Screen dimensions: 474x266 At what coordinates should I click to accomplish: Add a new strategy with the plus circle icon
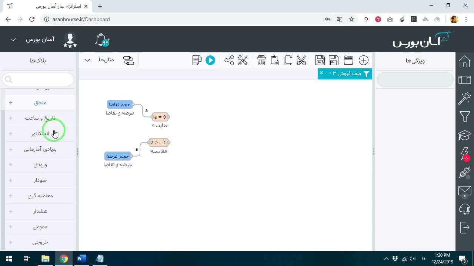(364, 60)
